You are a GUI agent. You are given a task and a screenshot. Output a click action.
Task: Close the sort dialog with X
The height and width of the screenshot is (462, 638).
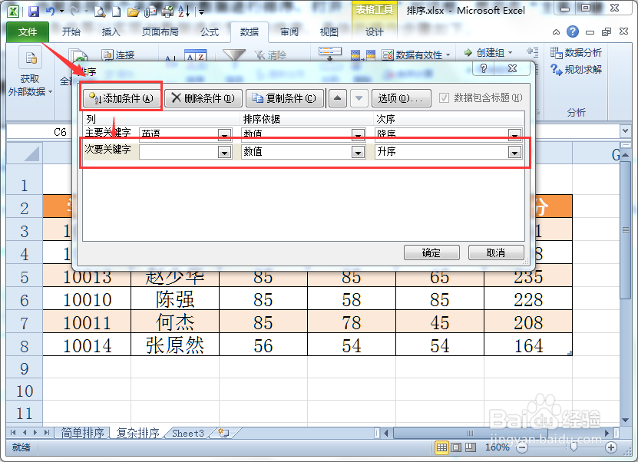coord(513,69)
